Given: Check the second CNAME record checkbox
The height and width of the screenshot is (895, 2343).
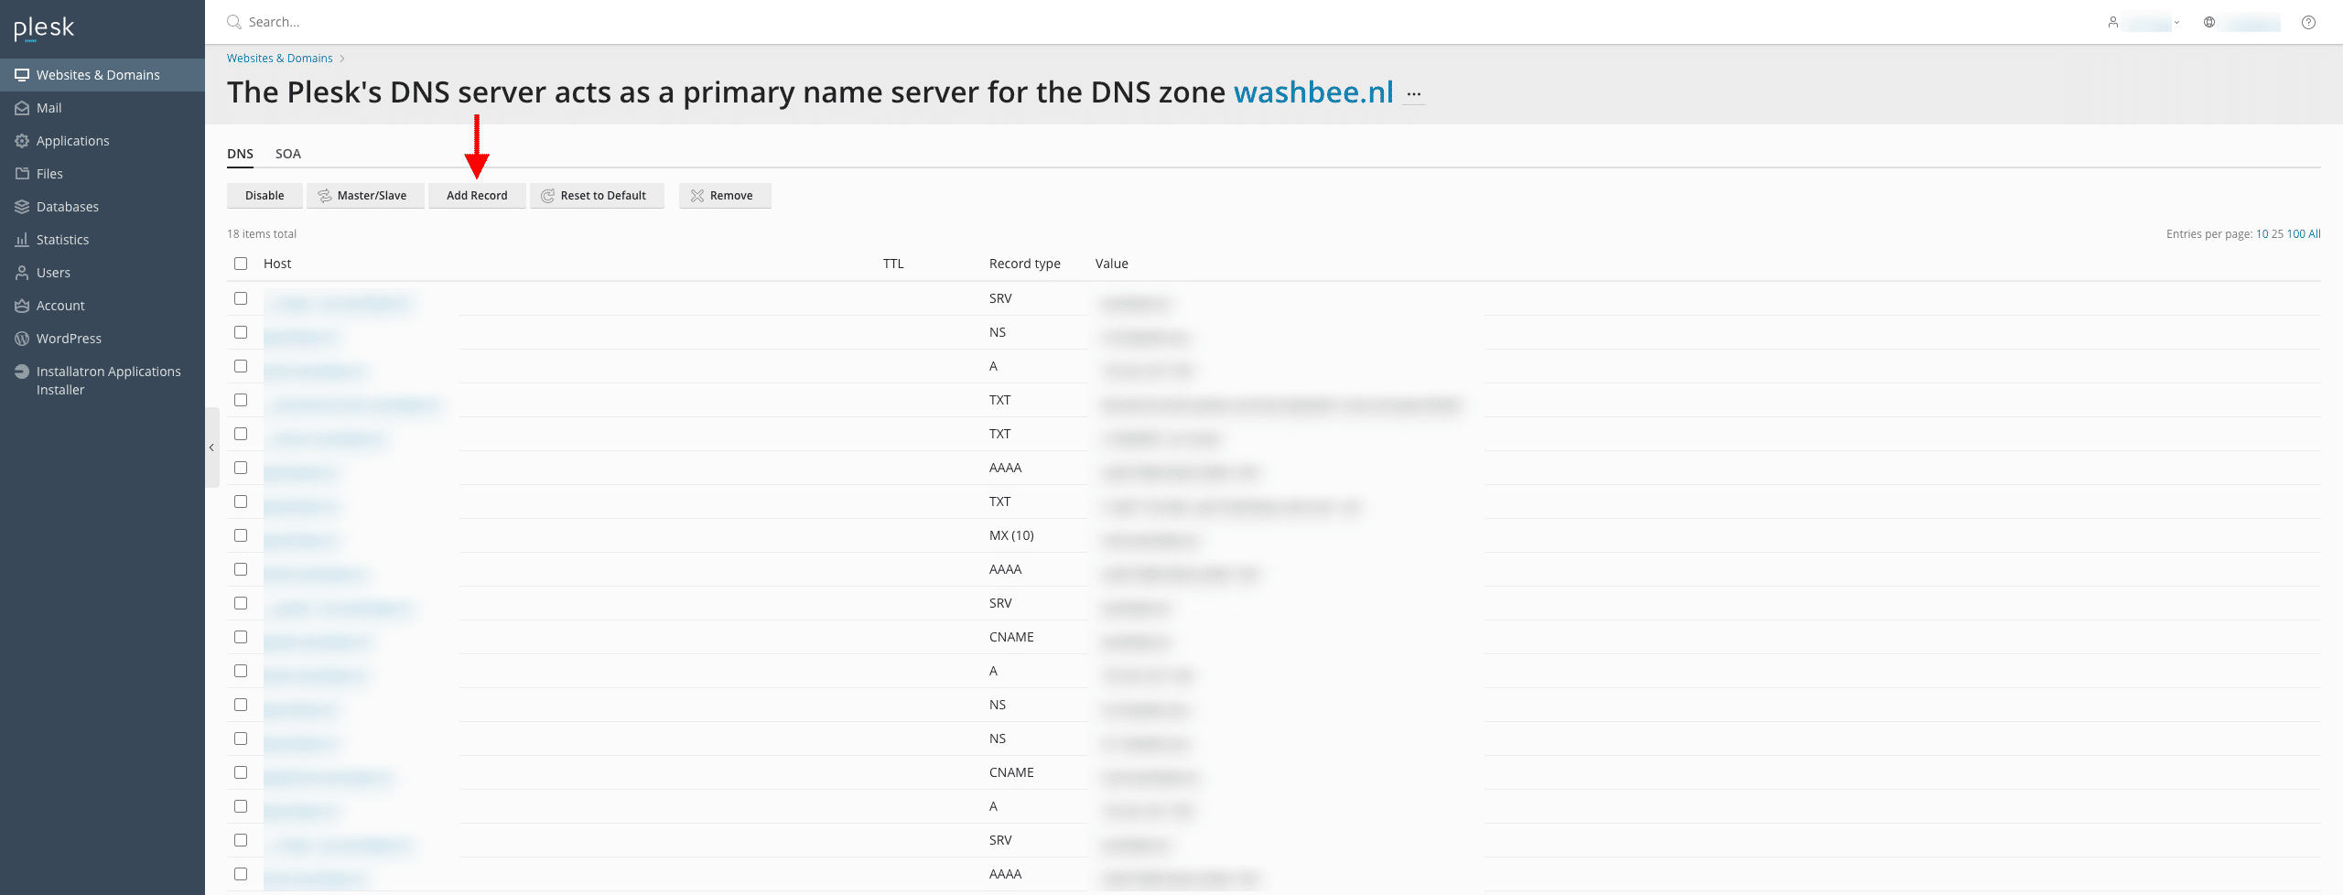Looking at the screenshot, I should click(x=241, y=772).
